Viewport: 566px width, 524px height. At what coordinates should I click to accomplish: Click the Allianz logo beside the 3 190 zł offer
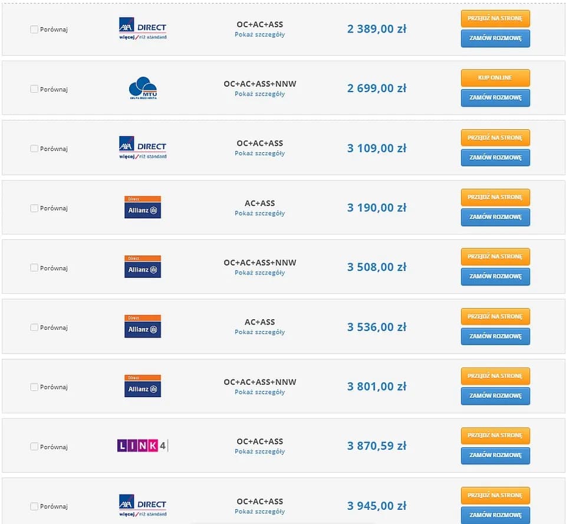click(142, 208)
